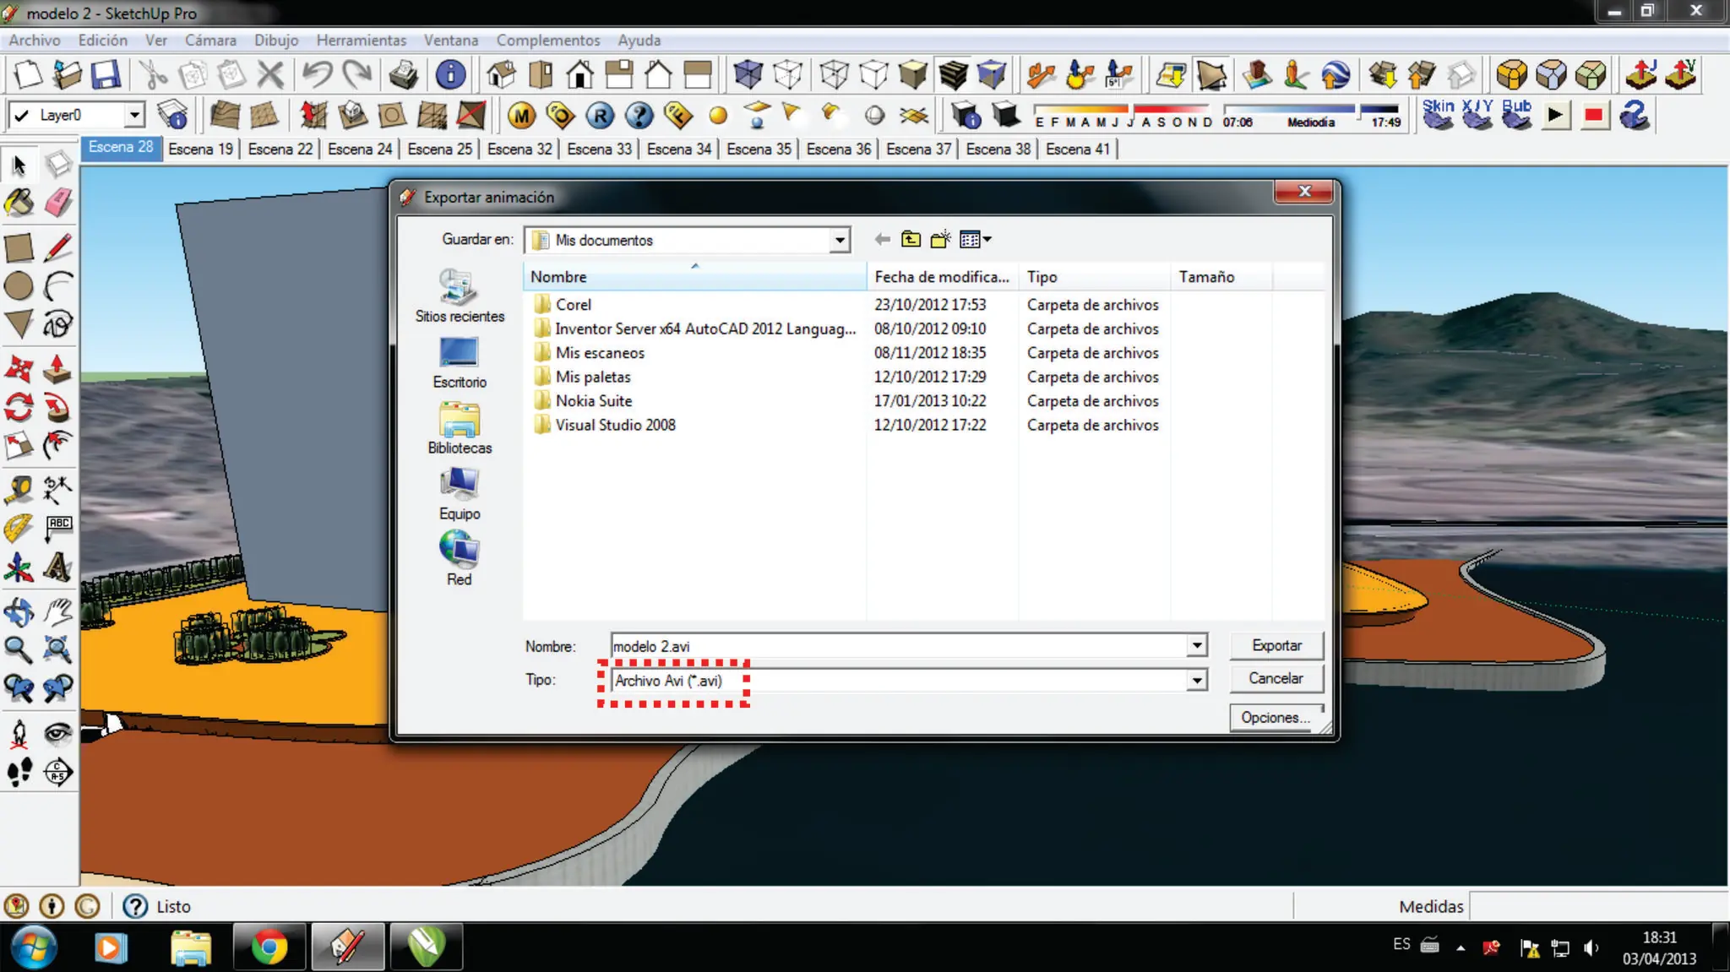The height and width of the screenshot is (972, 1730).
Task: Click the Save diskette icon
Action: (x=106, y=74)
